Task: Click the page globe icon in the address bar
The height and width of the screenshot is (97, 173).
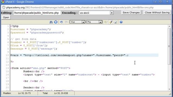Action: (x=4, y=8)
